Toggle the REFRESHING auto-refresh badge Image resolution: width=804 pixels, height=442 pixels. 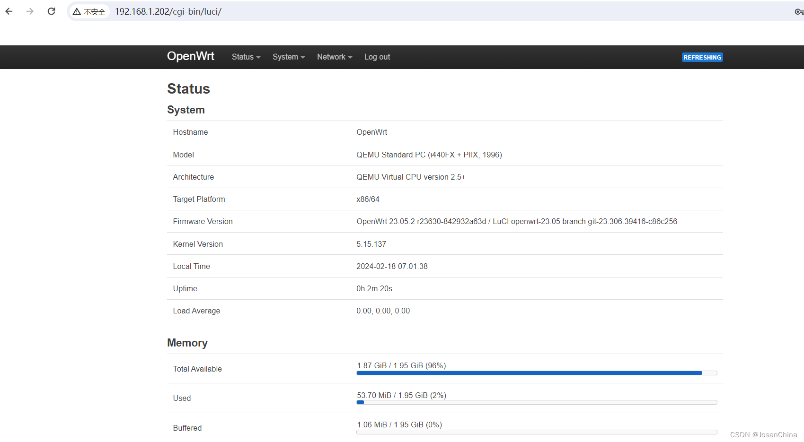(702, 57)
